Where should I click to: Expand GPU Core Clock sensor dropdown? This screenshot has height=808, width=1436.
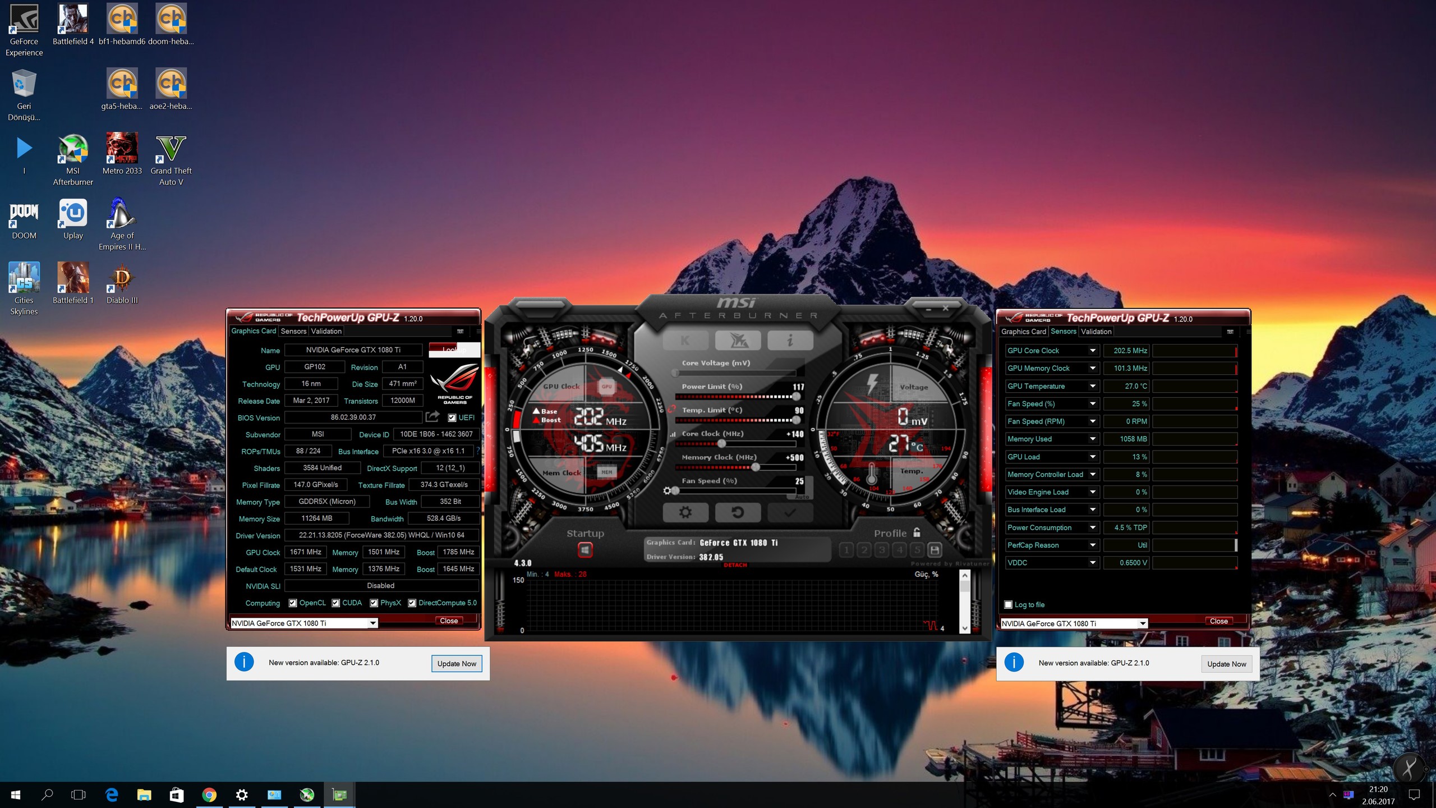tap(1092, 351)
